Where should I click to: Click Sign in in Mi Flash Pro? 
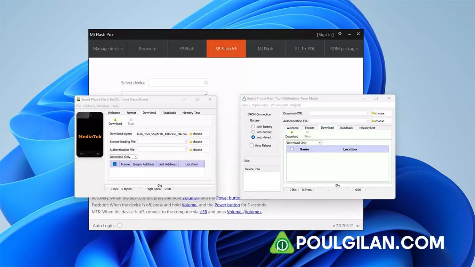click(325, 34)
